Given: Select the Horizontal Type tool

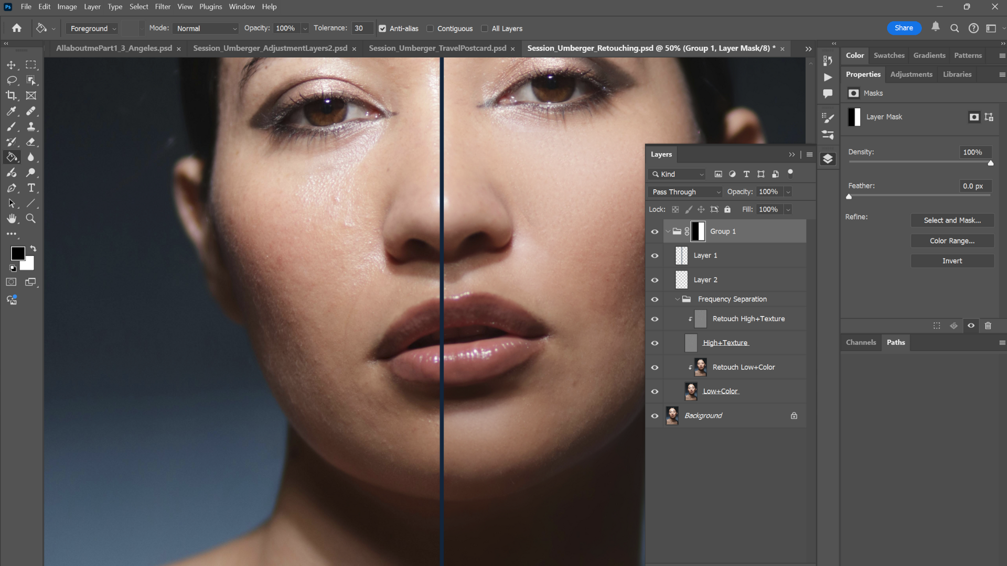Looking at the screenshot, I should pyautogui.click(x=31, y=188).
